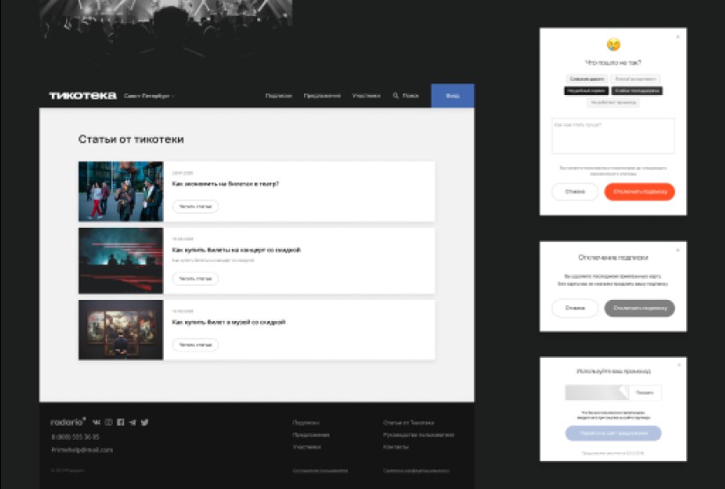Image resolution: width=725 pixels, height=489 pixels.
Task: Open the Twitter icon in the footer
Action: pyautogui.click(x=144, y=422)
